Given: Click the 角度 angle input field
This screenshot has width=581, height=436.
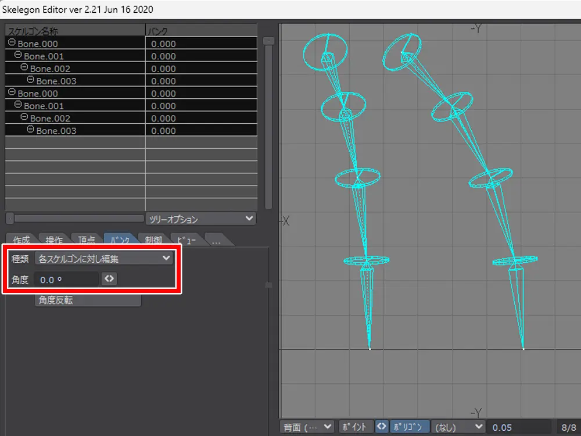Looking at the screenshot, I should point(66,279).
